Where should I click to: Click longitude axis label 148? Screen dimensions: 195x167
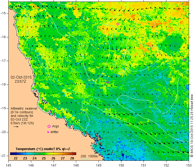click(x=76, y=165)
